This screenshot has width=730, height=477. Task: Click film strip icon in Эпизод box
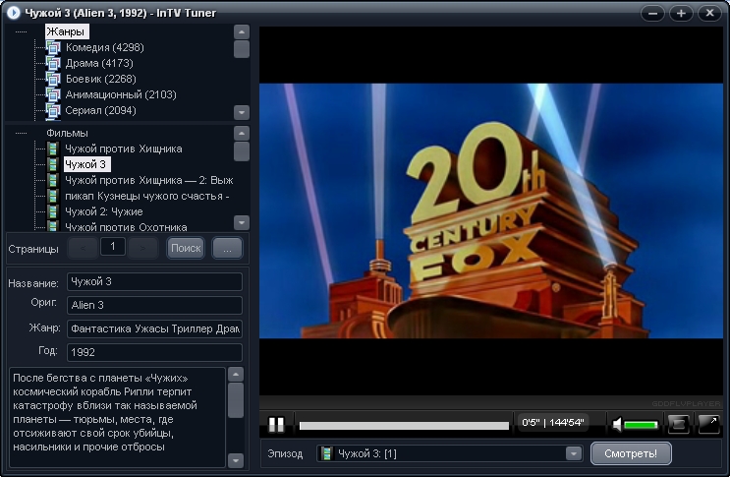327,453
